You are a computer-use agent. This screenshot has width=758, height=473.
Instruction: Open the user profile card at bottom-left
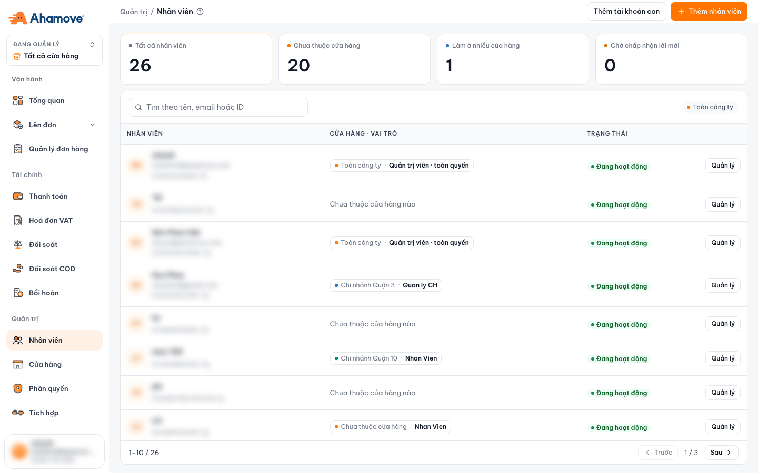click(x=54, y=451)
